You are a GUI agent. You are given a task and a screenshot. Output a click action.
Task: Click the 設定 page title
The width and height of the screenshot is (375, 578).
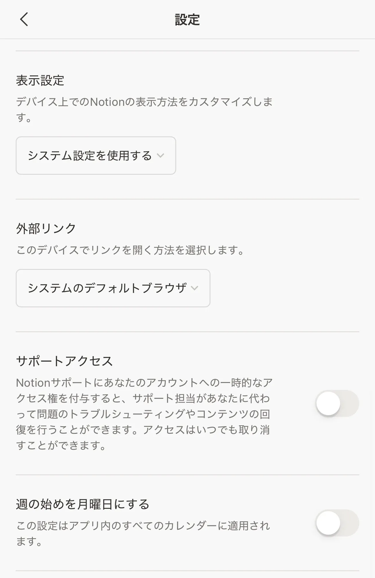tap(187, 20)
